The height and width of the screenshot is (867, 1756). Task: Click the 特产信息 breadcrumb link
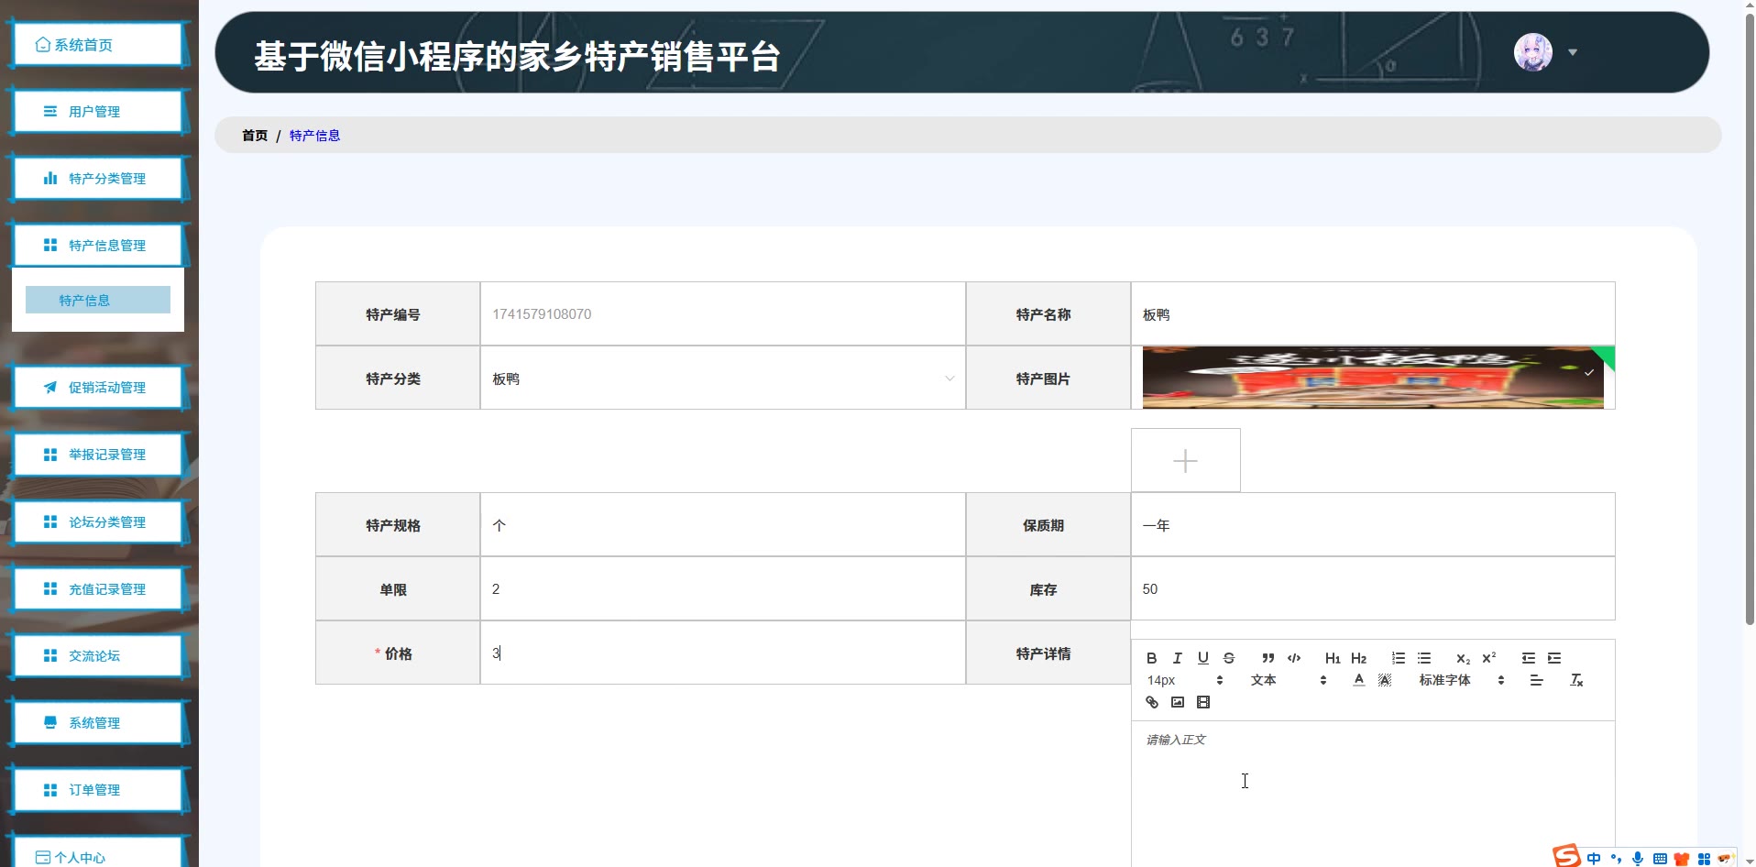(x=314, y=136)
